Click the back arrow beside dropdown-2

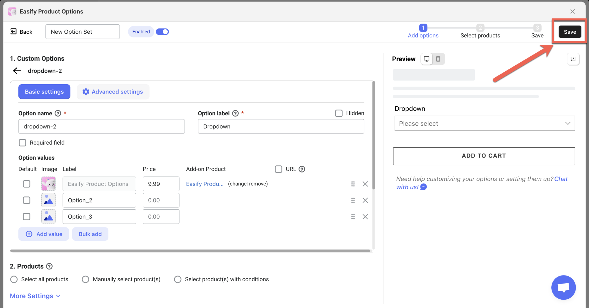(x=17, y=71)
